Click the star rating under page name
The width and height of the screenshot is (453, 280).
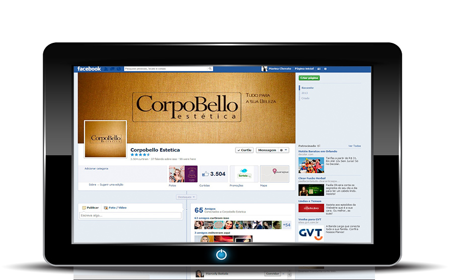point(140,155)
